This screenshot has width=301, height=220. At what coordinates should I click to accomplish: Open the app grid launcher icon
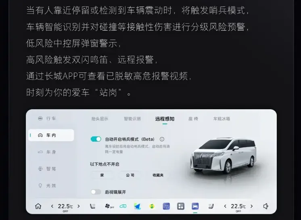point(181,206)
